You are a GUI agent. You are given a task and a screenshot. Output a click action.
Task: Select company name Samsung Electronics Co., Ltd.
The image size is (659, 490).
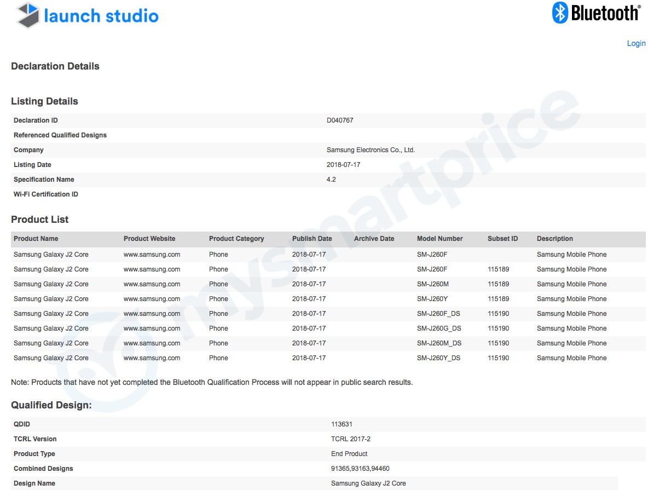click(x=371, y=150)
